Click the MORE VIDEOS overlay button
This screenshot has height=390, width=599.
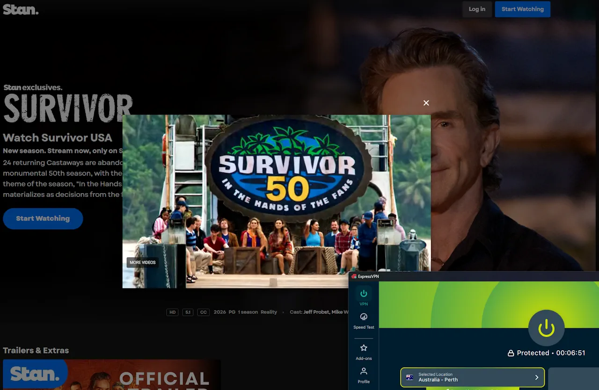(142, 262)
